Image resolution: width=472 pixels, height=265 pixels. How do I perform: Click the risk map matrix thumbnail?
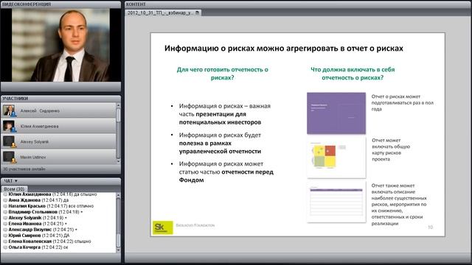(336, 158)
